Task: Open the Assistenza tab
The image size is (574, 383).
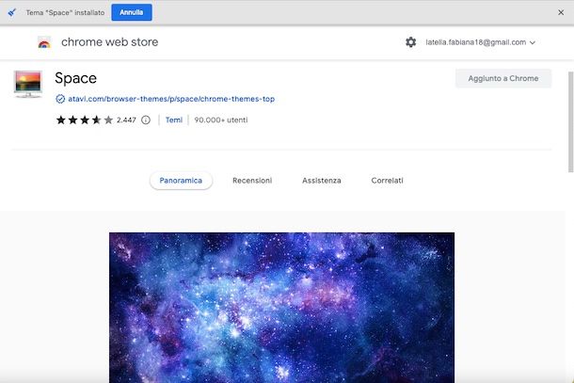Action: 322,180
